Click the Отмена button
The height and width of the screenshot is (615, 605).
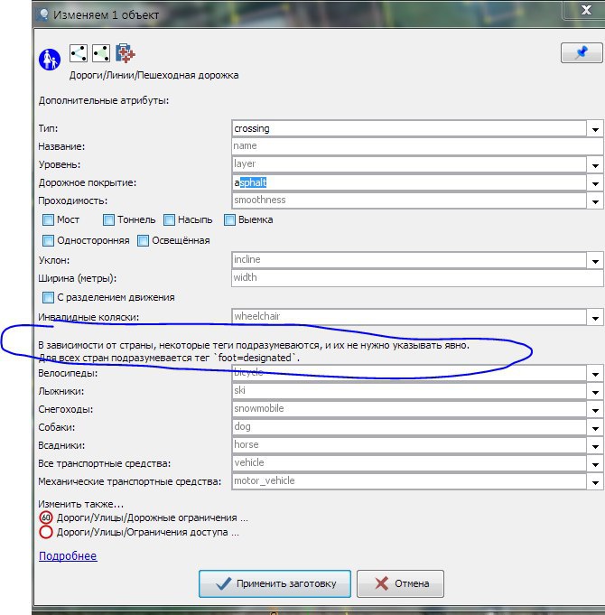coord(400,583)
